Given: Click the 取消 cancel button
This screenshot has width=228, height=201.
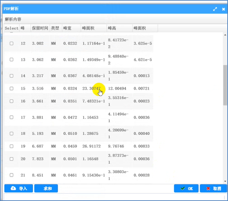Looking at the screenshot, I should coord(213,188).
